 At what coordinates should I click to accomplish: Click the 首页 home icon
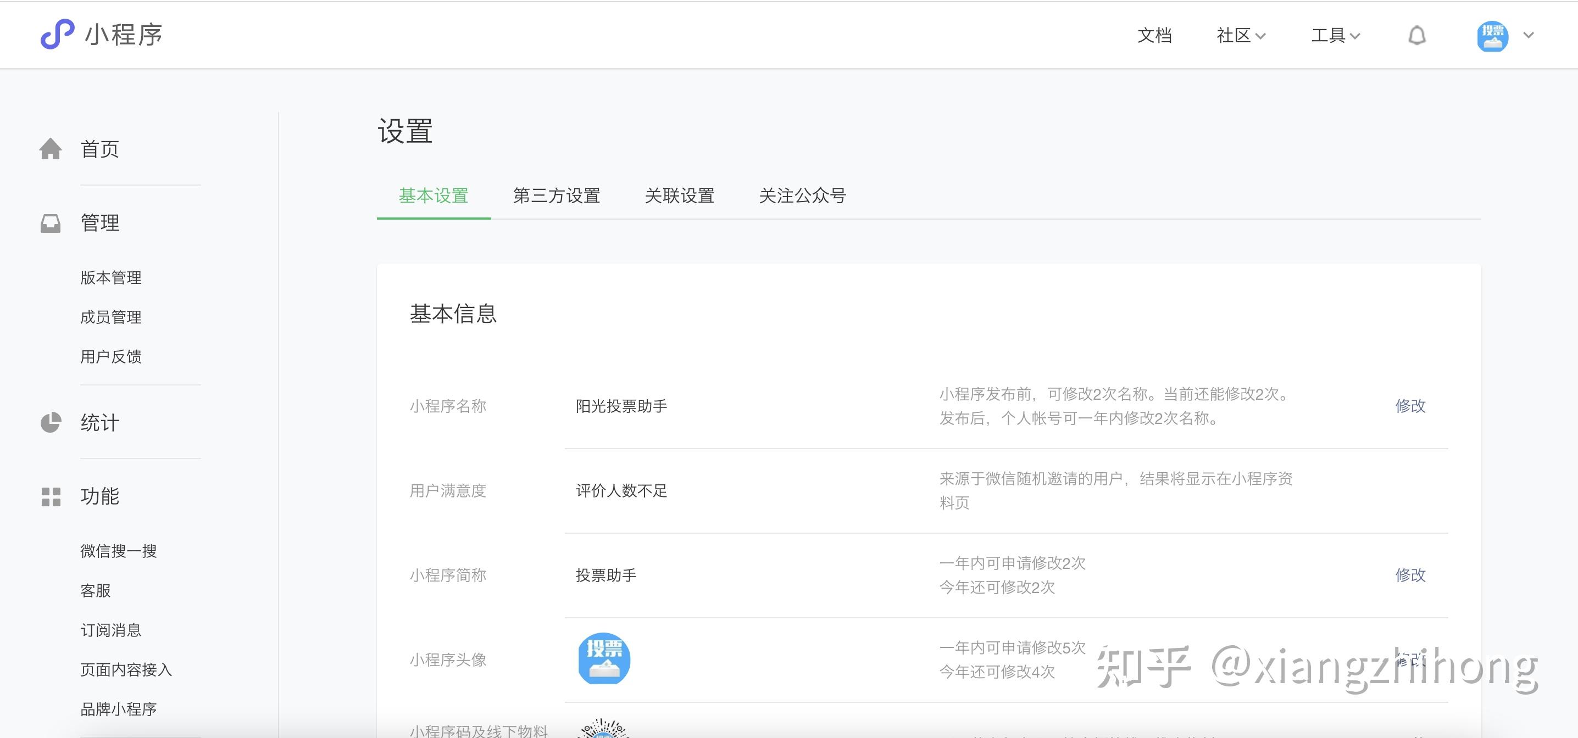coord(51,149)
